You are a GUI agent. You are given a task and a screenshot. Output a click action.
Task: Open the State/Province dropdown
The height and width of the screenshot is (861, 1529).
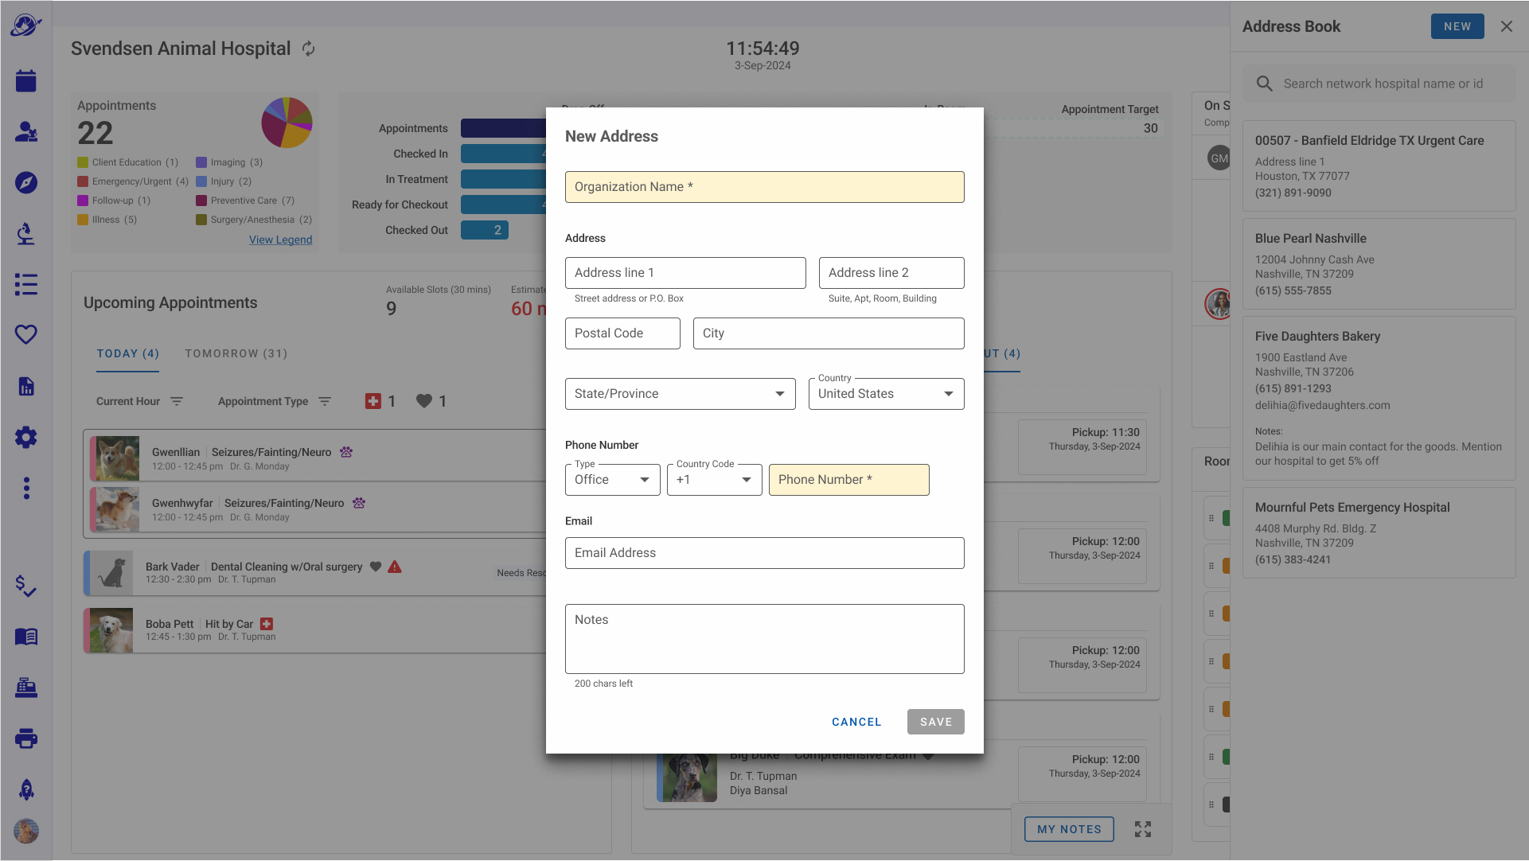pyautogui.click(x=680, y=394)
